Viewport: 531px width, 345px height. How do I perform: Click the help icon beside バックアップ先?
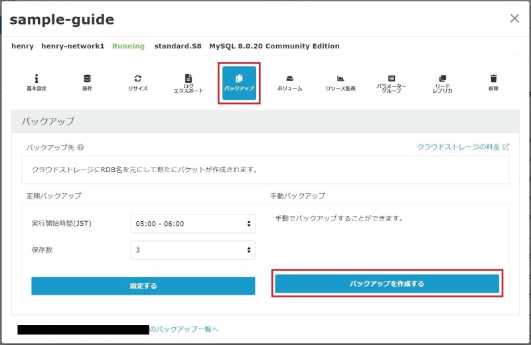point(80,148)
